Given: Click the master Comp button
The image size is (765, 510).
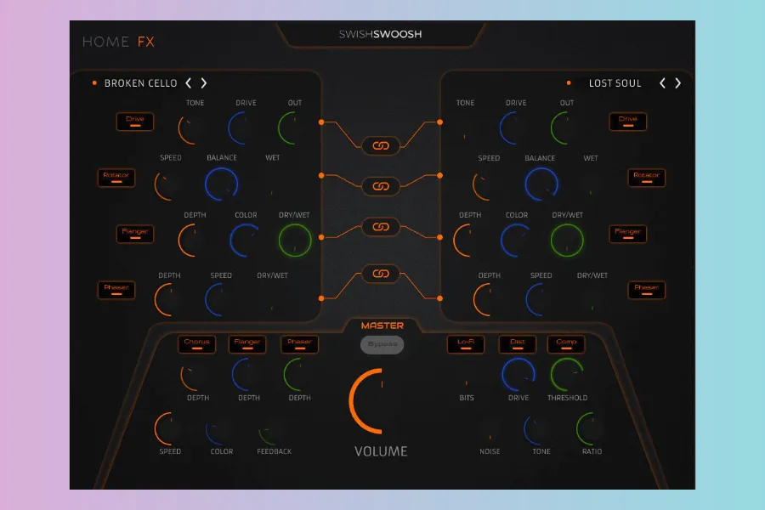Looking at the screenshot, I should click(566, 344).
